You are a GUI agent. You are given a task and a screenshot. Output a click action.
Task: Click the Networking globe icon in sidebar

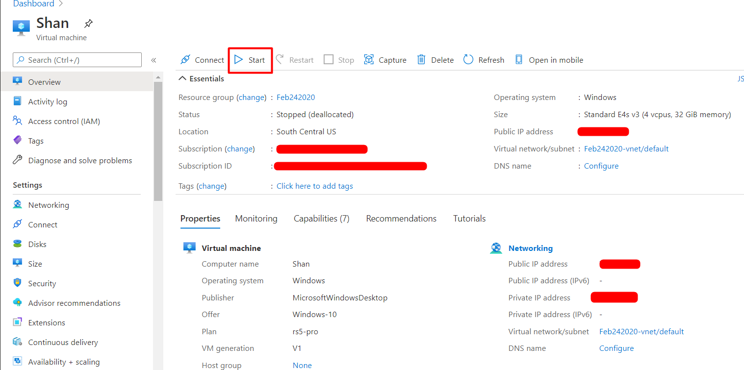point(18,204)
